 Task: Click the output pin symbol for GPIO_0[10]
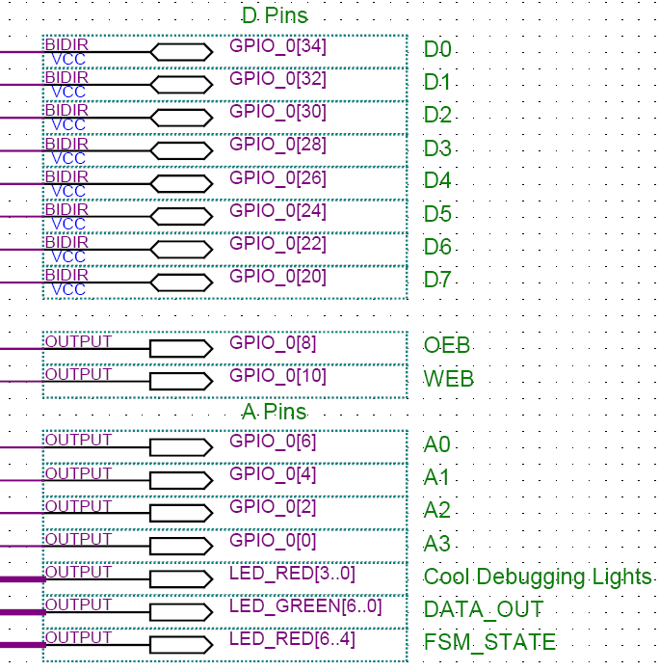point(181,381)
